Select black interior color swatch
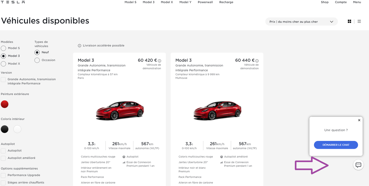Image resolution: width=369 pixels, height=186 pixels. pos(5,129)
